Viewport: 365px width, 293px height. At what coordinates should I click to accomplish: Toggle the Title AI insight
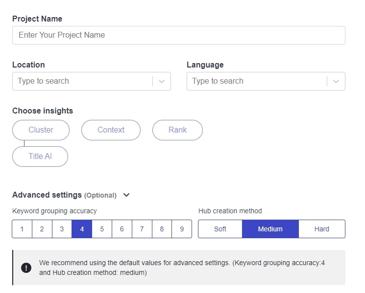(40, 157)
